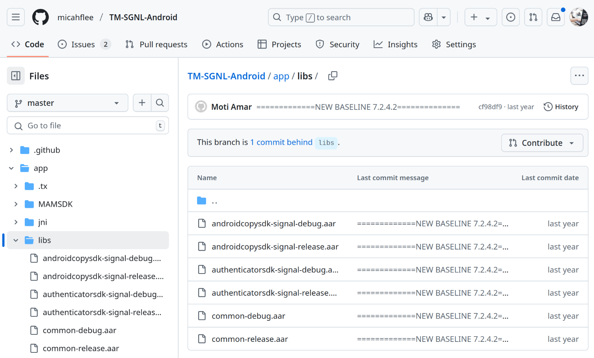This screenshot has width=594, height=358.
Task: Open Moti Amar author avatar
Action: click(x=201, y=107)
